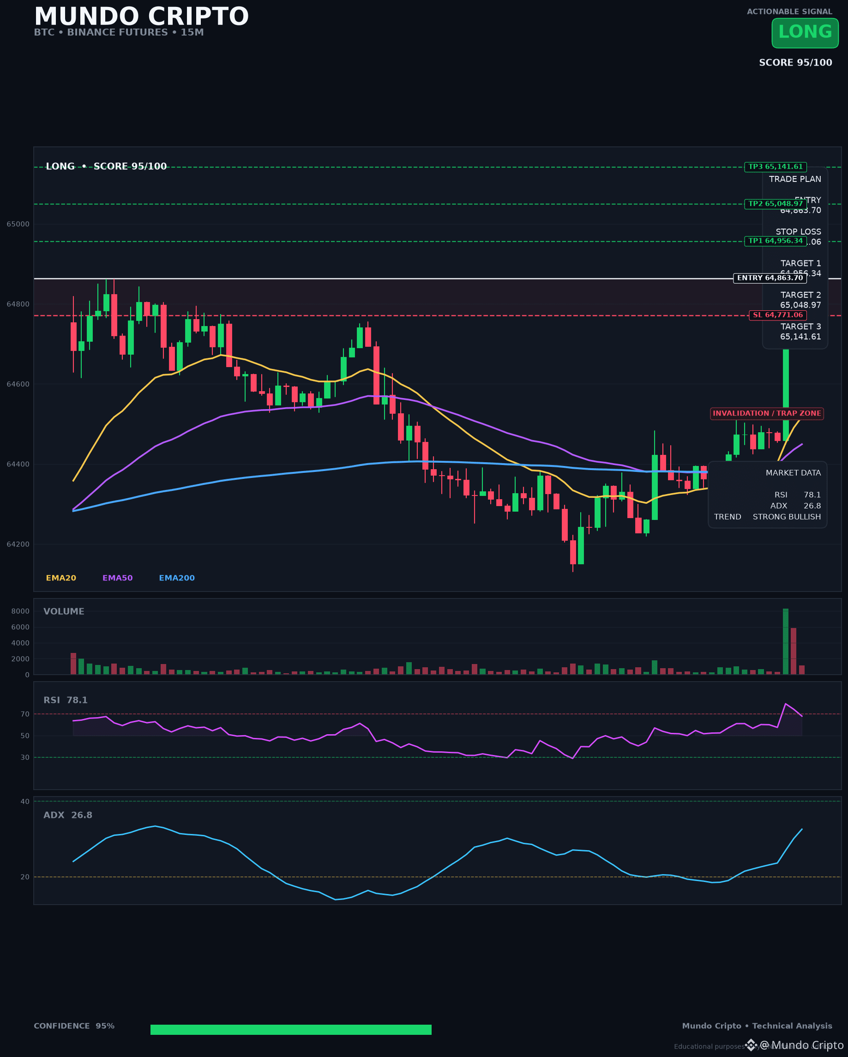
Task: Click the red SL 64,771.06 price tag
Action: [x=778, y=315]
